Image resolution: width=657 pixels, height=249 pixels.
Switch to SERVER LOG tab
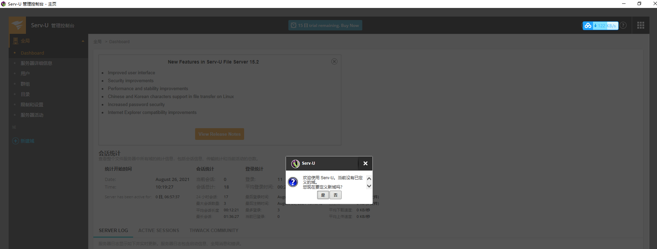click(x=113, y=230)
